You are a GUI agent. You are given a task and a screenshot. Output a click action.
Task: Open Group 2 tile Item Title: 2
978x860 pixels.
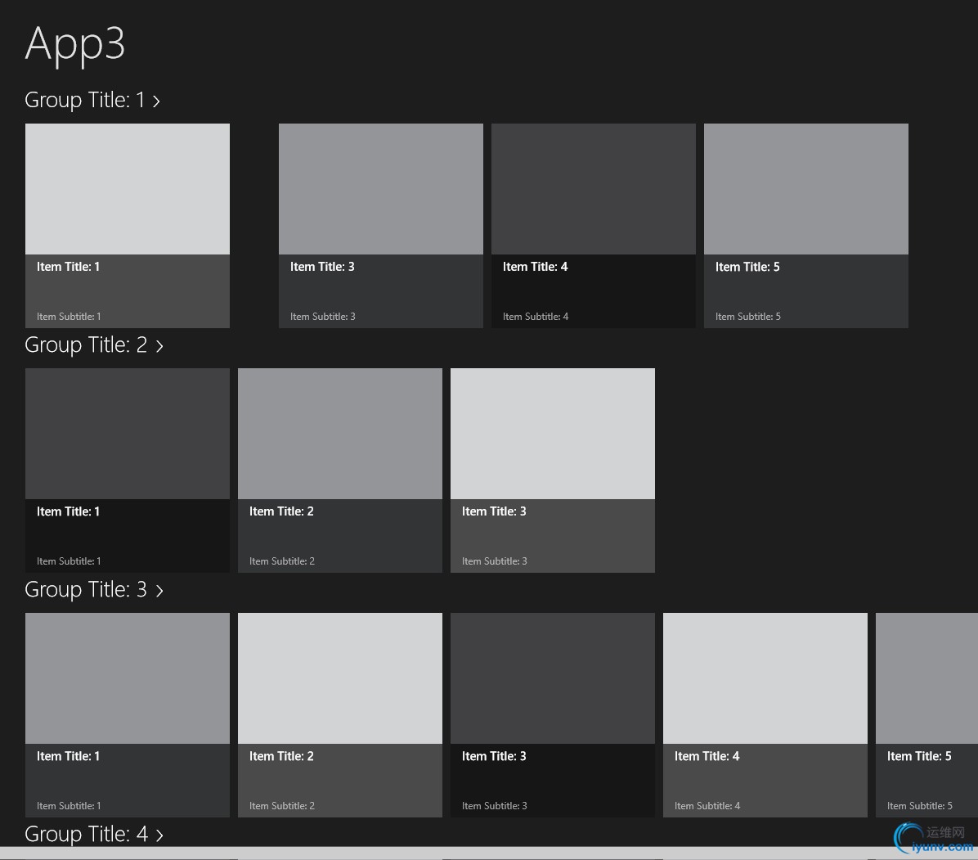[340, 470]
